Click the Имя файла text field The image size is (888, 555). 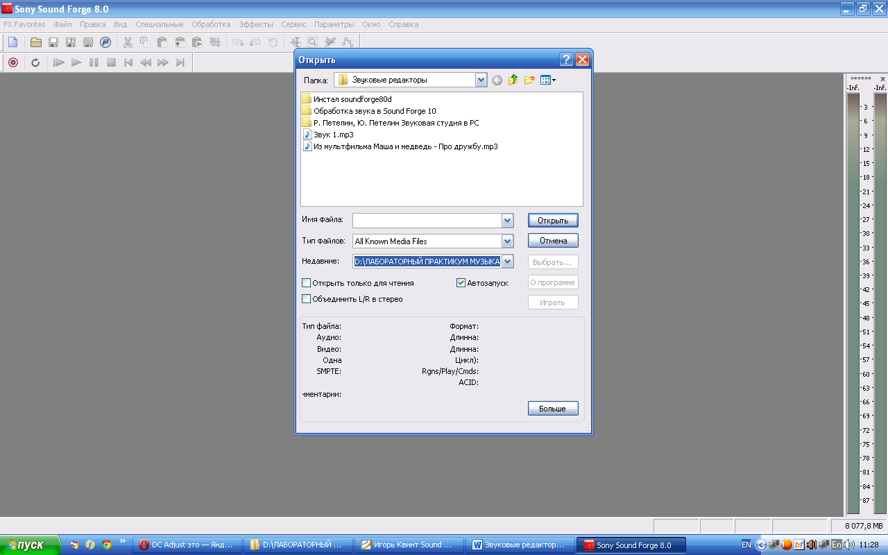(x=427, y=221)
